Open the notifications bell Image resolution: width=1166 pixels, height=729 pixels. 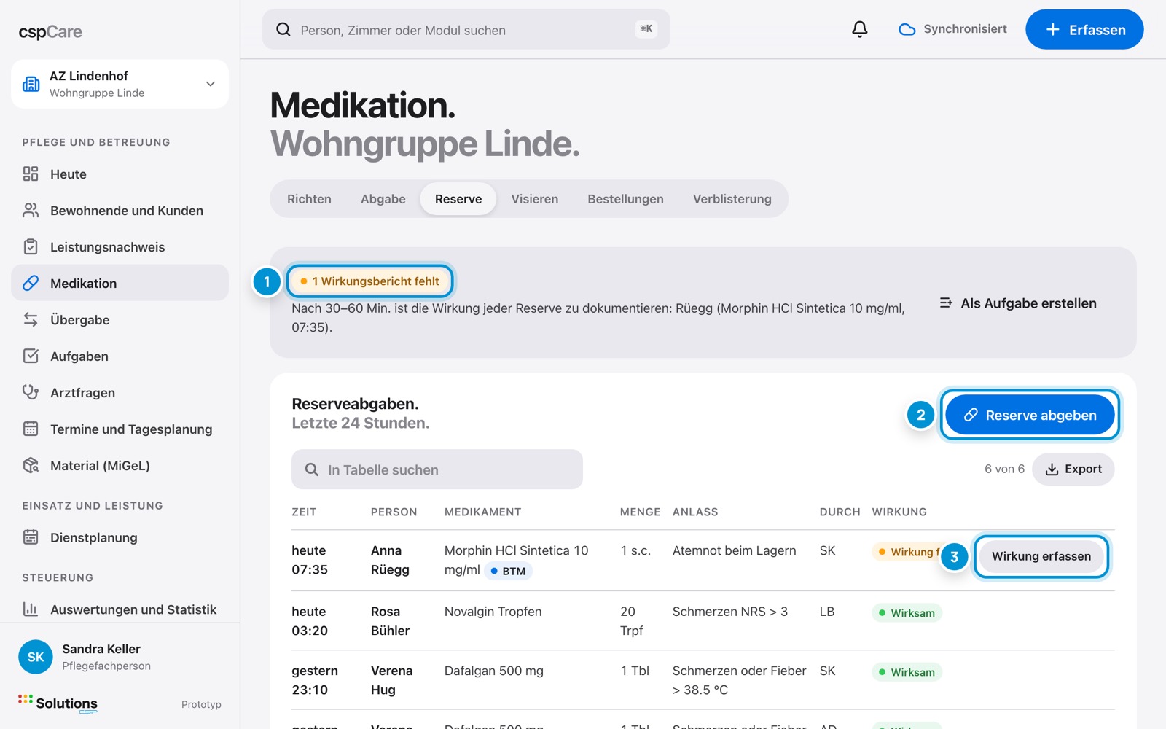pos(860,29)
